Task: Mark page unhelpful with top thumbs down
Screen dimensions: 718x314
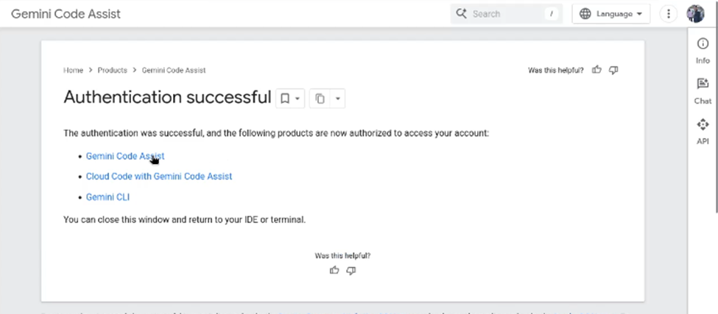Action: click(613, 71)
